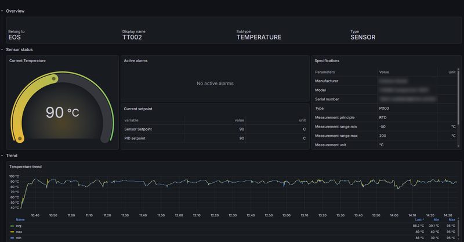Screen dimensions: 464x242
Task: Click the Sensor status row title
Action: [19, 49]
